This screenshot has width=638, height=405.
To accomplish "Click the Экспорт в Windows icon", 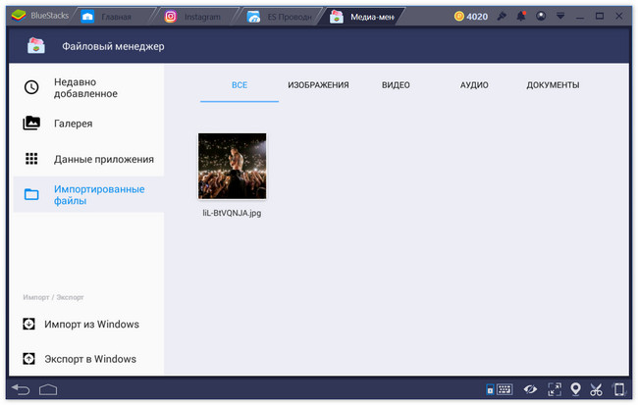I will [x=28, y=359].
